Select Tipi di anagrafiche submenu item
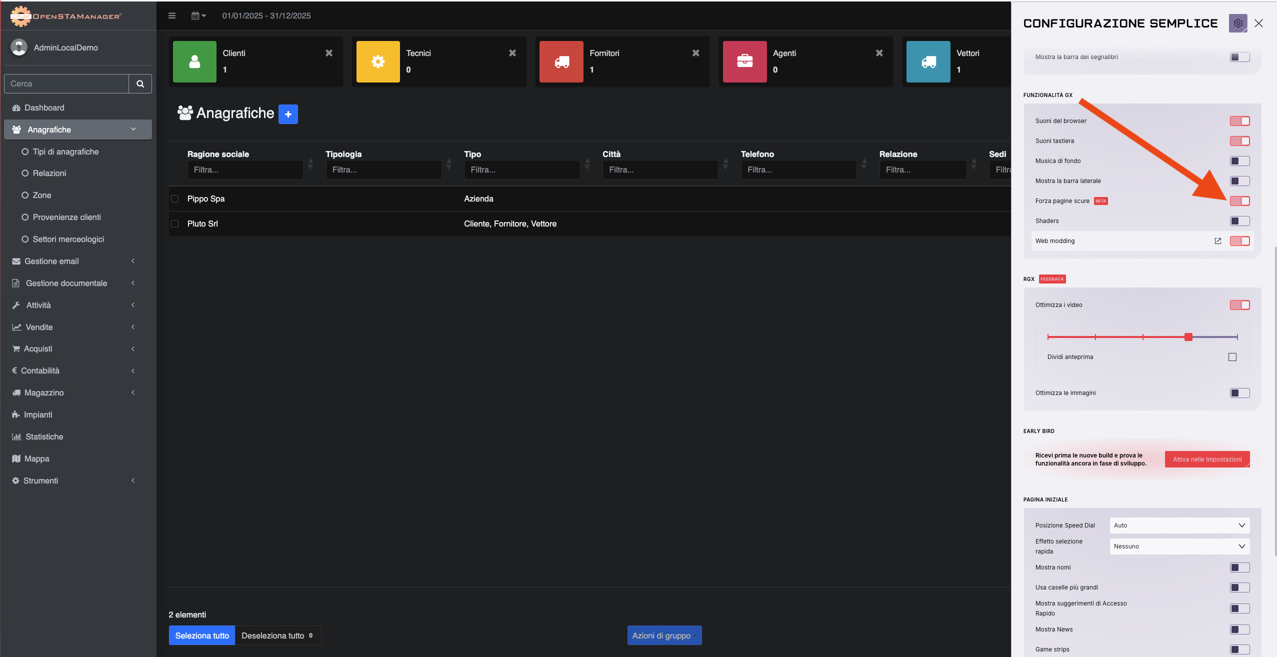The height and width of the screenshot is (657, 1277). [65, 151]
